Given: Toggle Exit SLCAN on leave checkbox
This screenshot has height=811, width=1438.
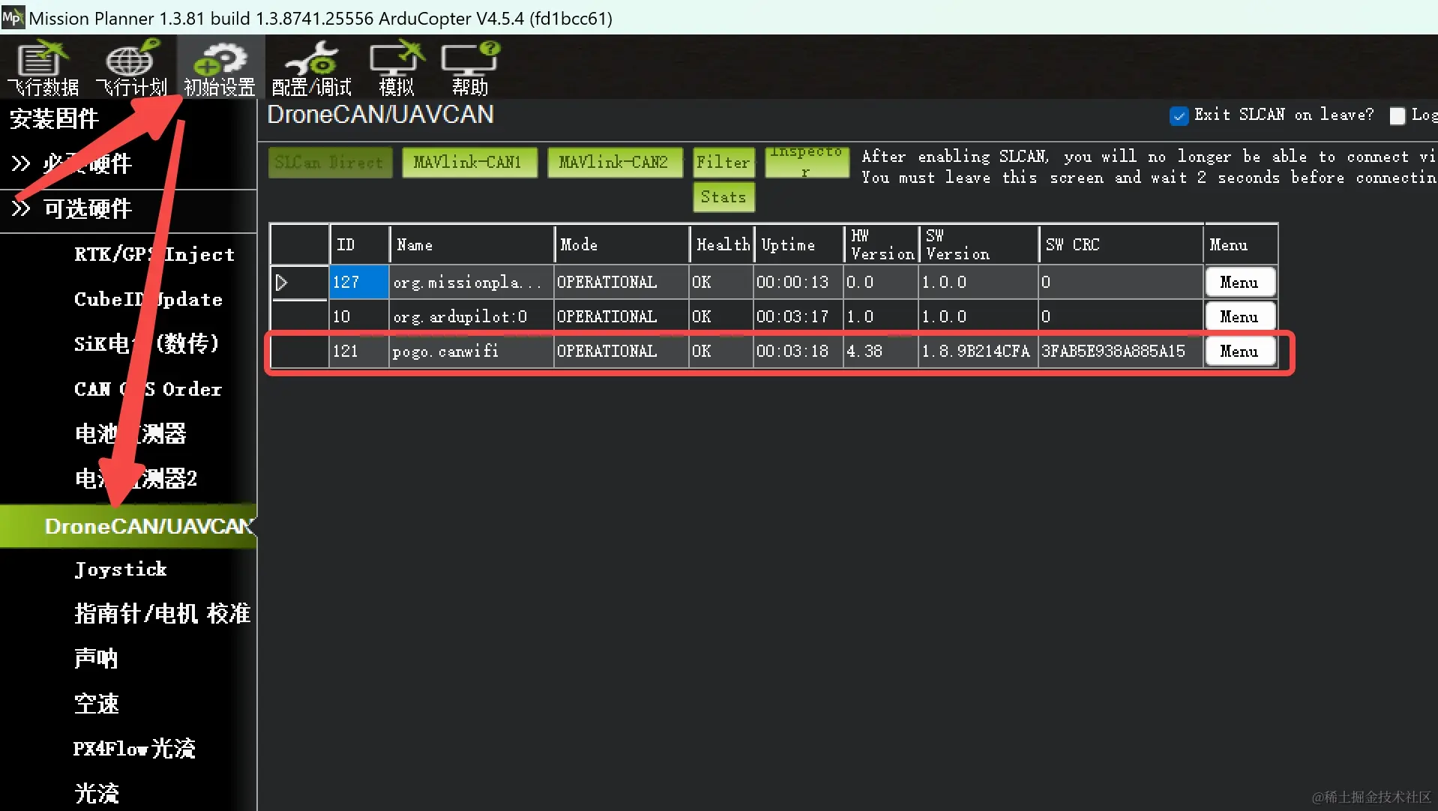Looking at the screenshot, I should coord(1179,115).
